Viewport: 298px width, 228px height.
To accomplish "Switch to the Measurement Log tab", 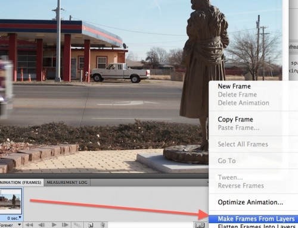I will (67, 182).
